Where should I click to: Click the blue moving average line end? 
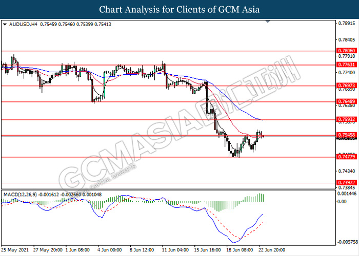click(x=262, y=120)
